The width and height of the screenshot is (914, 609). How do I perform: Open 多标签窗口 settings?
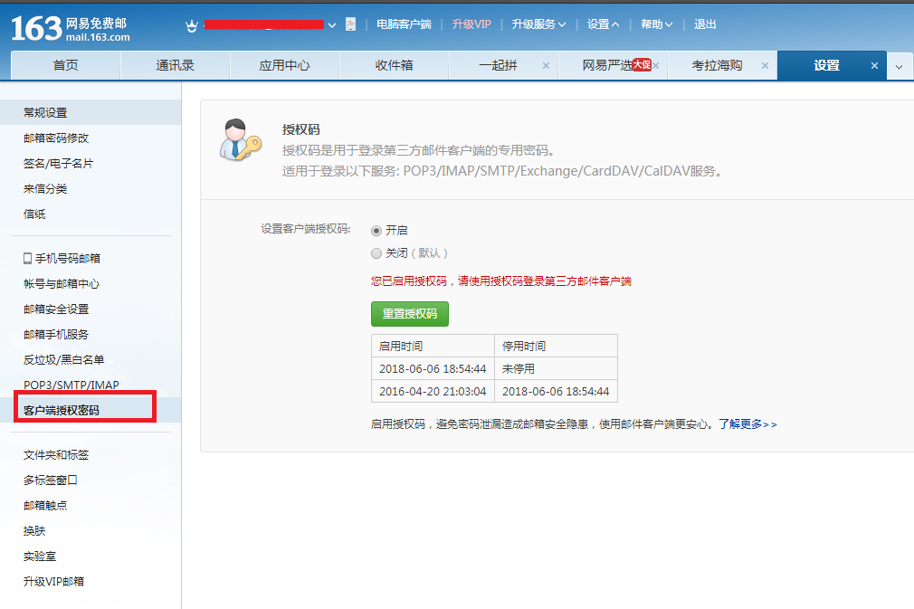50,481
